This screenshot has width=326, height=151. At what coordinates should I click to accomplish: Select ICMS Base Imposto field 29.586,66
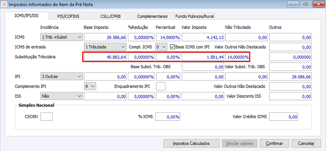click(105, 37)
